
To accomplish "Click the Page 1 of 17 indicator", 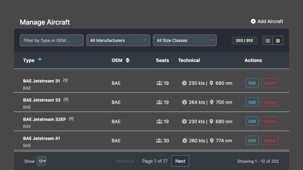I will point(155,161).
